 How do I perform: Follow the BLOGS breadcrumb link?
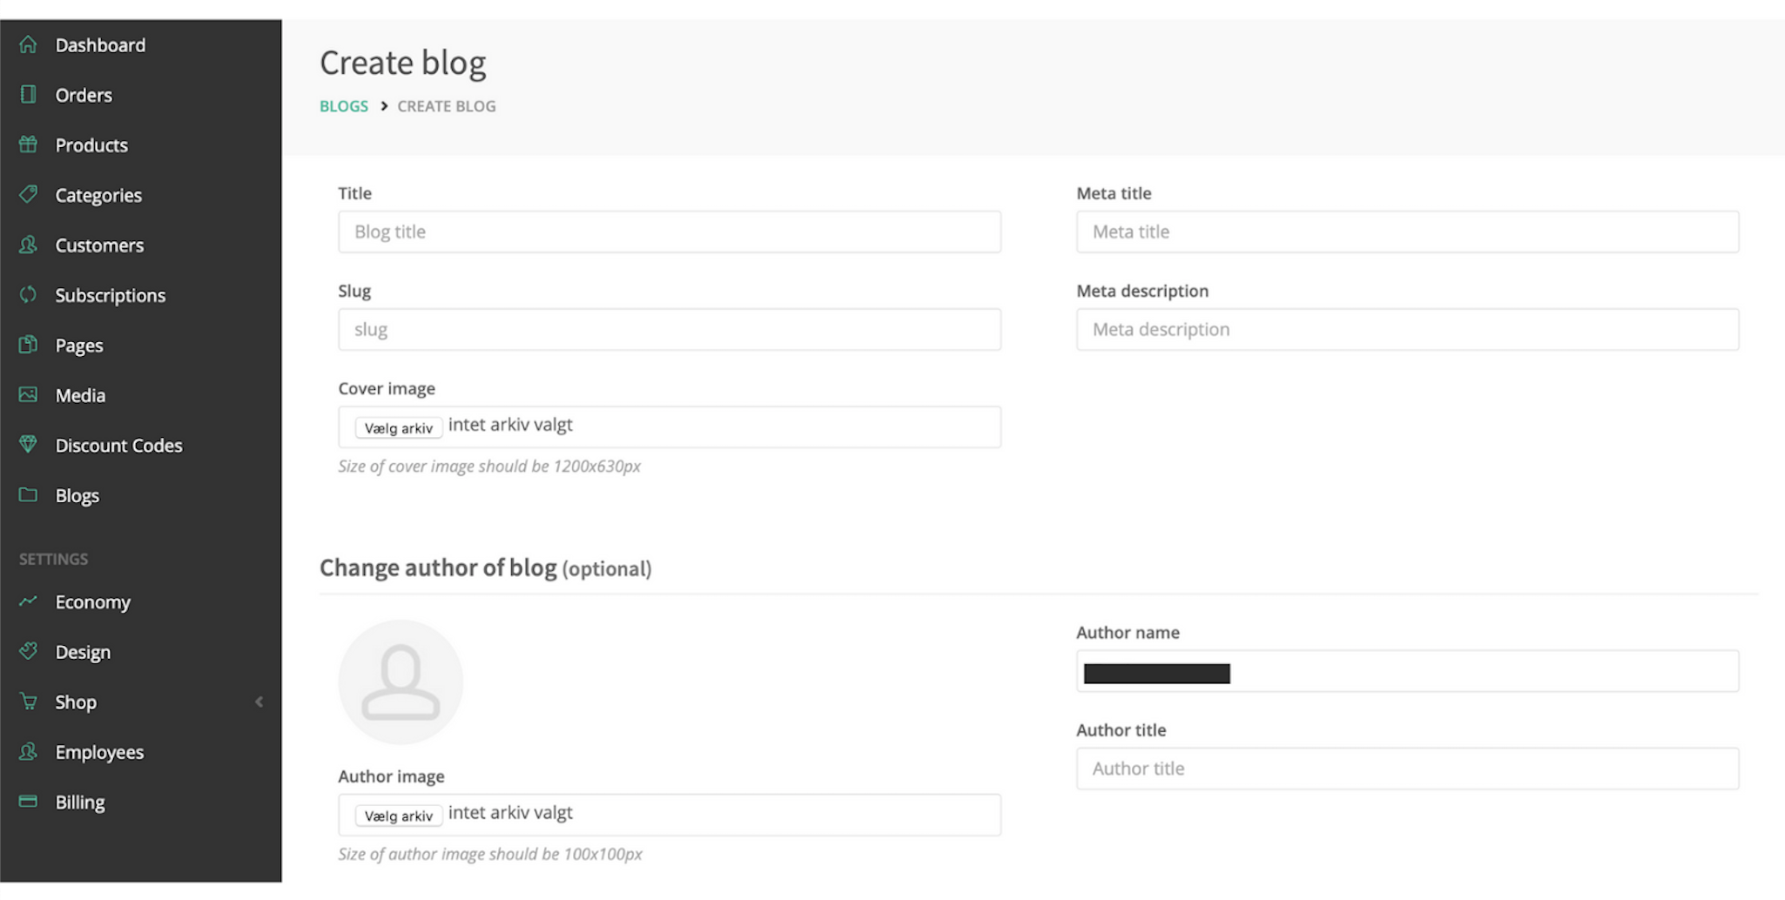344,106
